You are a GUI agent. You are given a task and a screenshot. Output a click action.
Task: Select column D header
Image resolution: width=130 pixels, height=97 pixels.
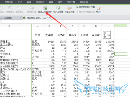pyautogui.click(x=49, y=26)
